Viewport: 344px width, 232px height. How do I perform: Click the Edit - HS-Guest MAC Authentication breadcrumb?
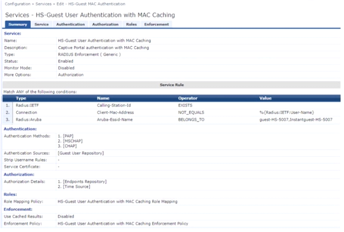(91, 4)
